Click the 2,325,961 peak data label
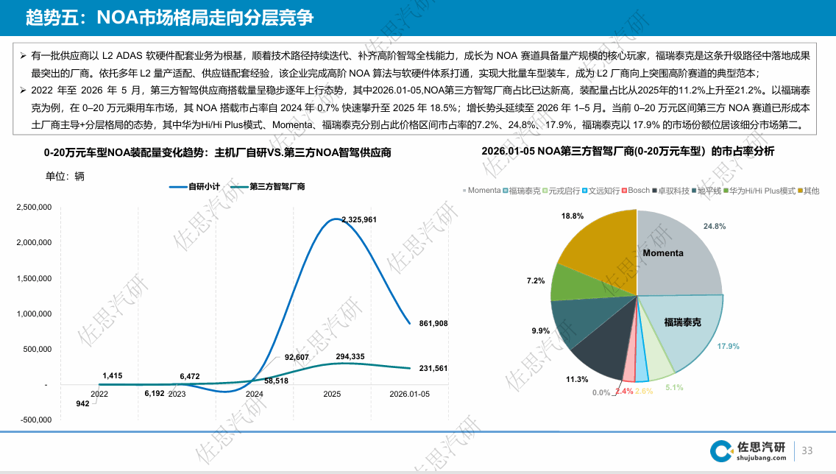This screenshot has height=474, width=836. coord(359,219)
